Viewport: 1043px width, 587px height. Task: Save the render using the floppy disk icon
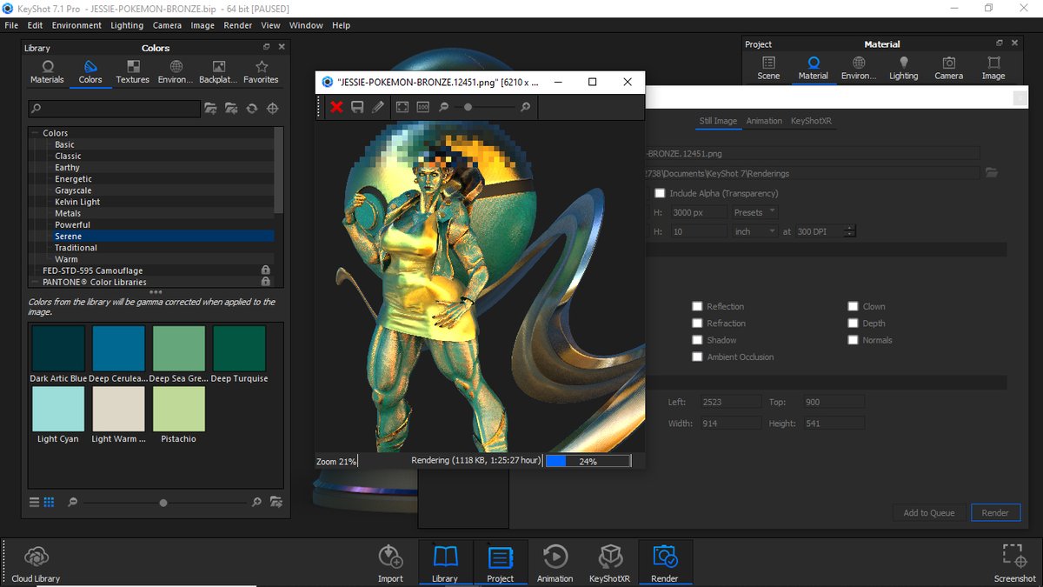click(x=357, y=107)
